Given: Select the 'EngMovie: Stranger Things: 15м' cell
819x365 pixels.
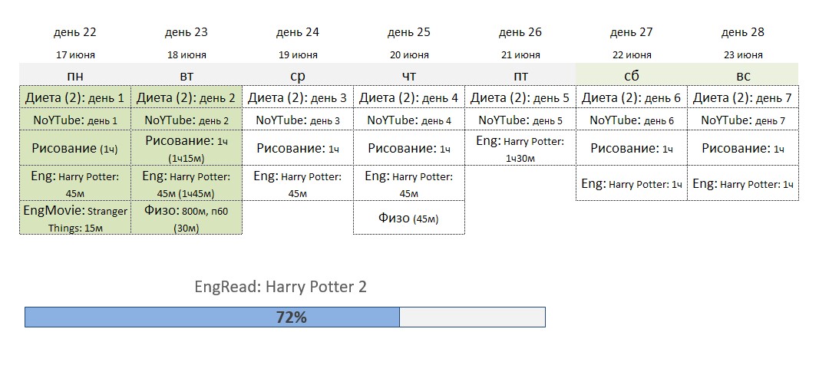Looking at the screenshot, I should (74, 218).
